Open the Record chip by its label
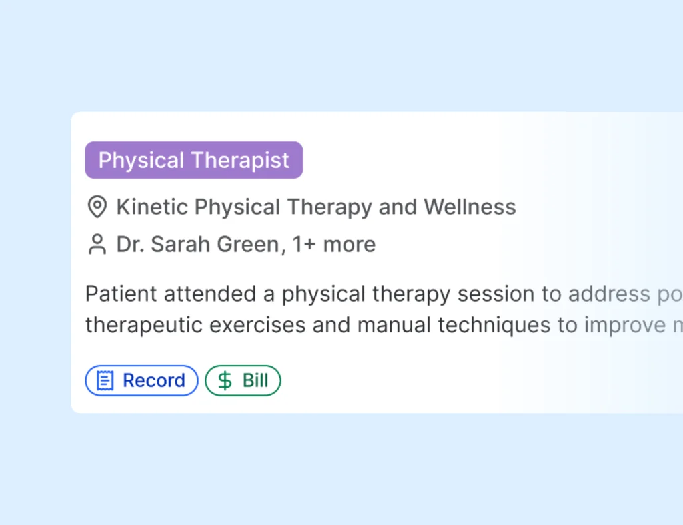The height and width of the screenshot is (525, 683). (x=153, y=380)
